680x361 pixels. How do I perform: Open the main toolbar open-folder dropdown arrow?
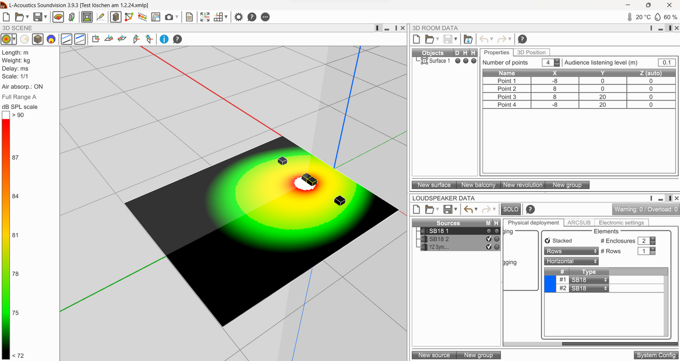click(x=27, y=17)
